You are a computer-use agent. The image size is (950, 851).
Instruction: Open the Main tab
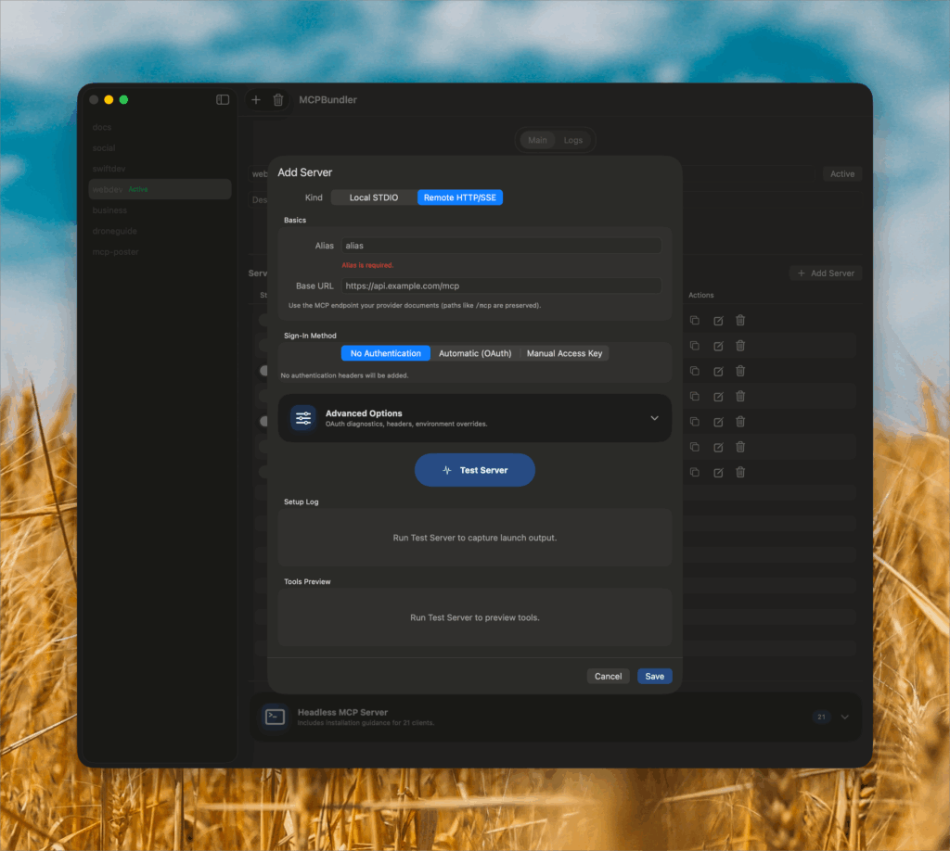pos(537,140)
